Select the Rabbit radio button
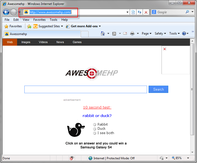The width and height of the screenshot is (197, 163). [x=95, y=125]
